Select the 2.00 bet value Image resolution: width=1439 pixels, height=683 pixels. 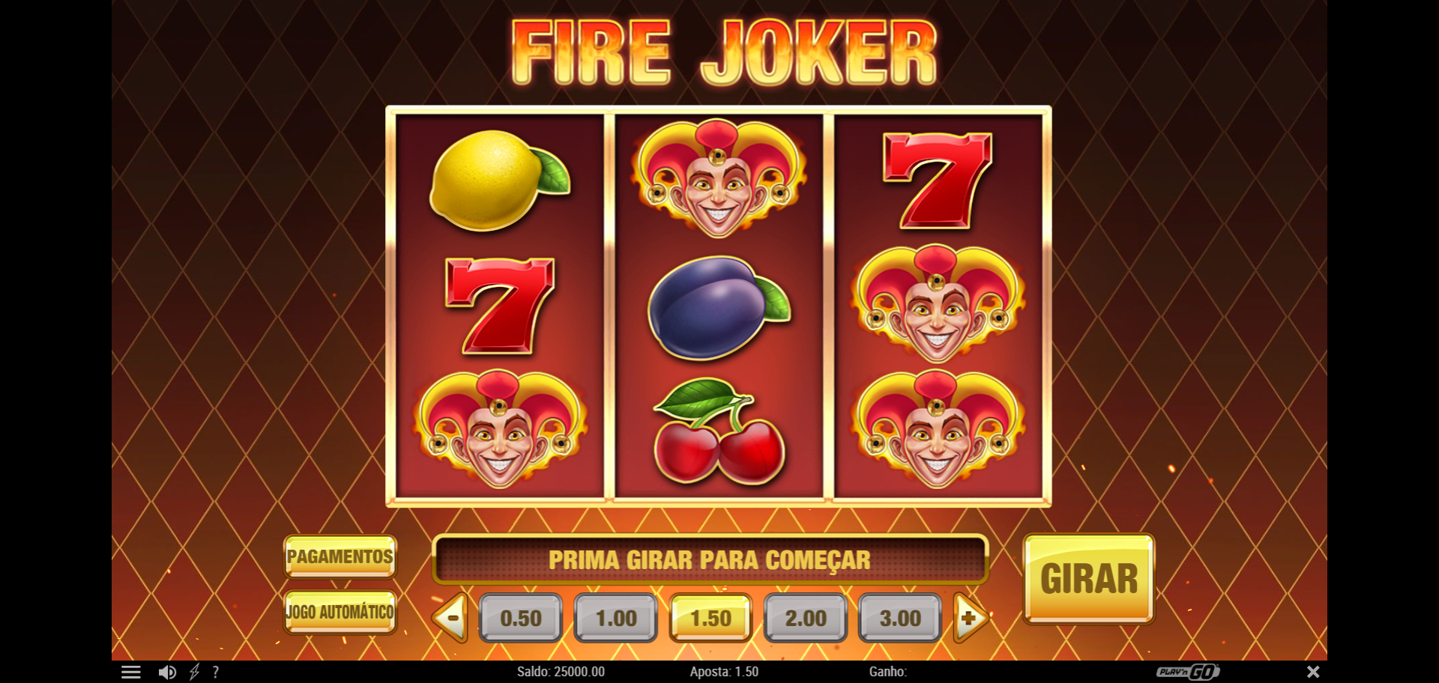click(x=806, y=618)
